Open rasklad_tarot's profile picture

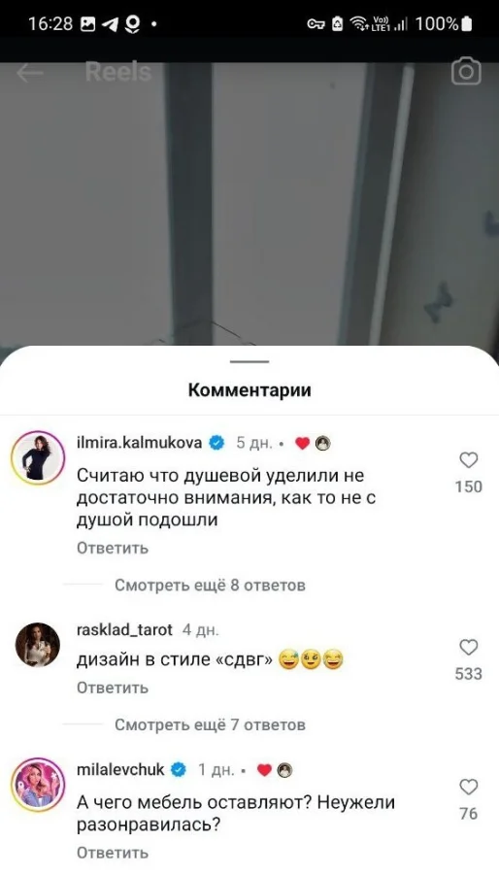tap(37, 645)
